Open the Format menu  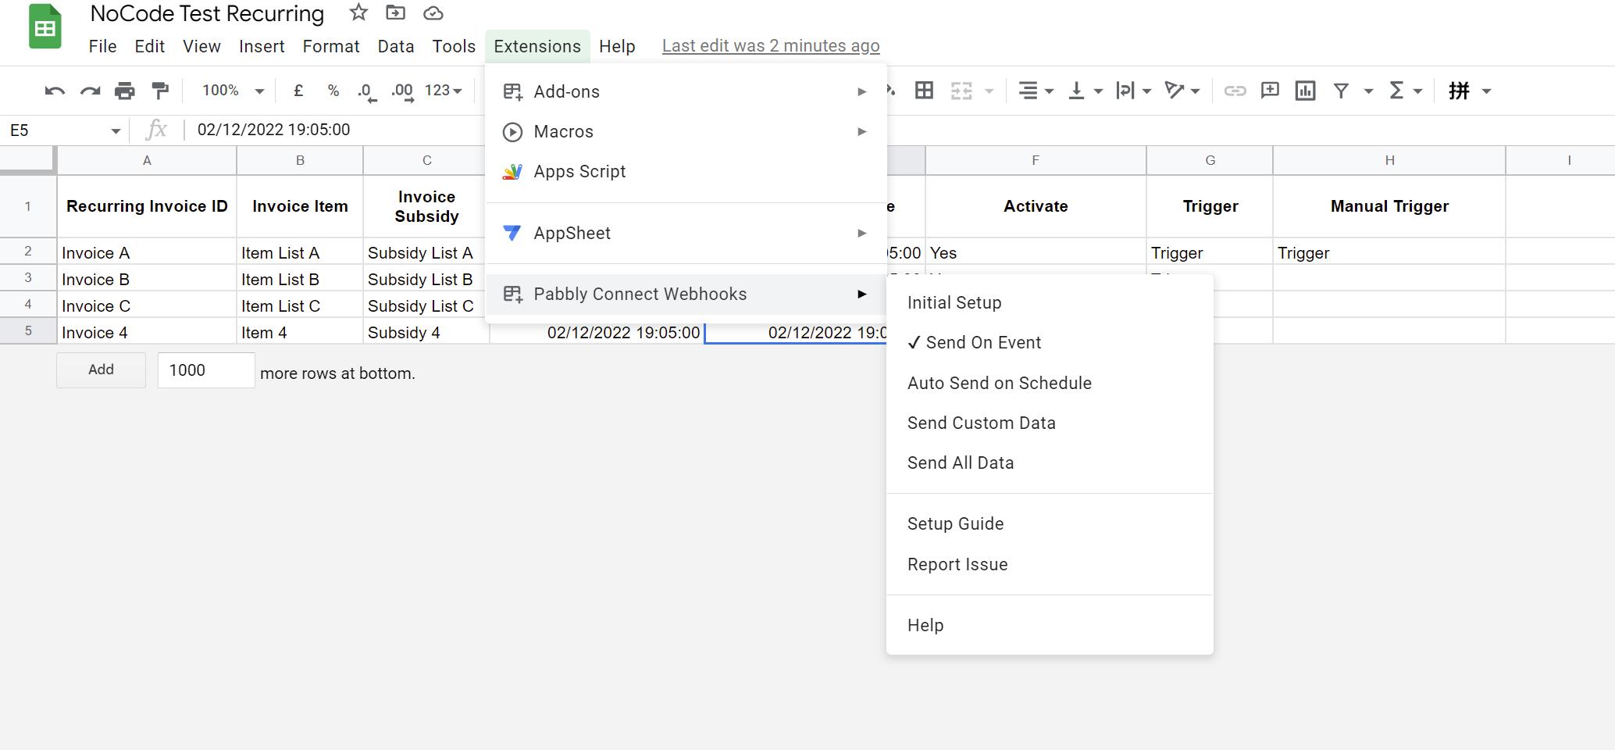click(x=331, y=46)
